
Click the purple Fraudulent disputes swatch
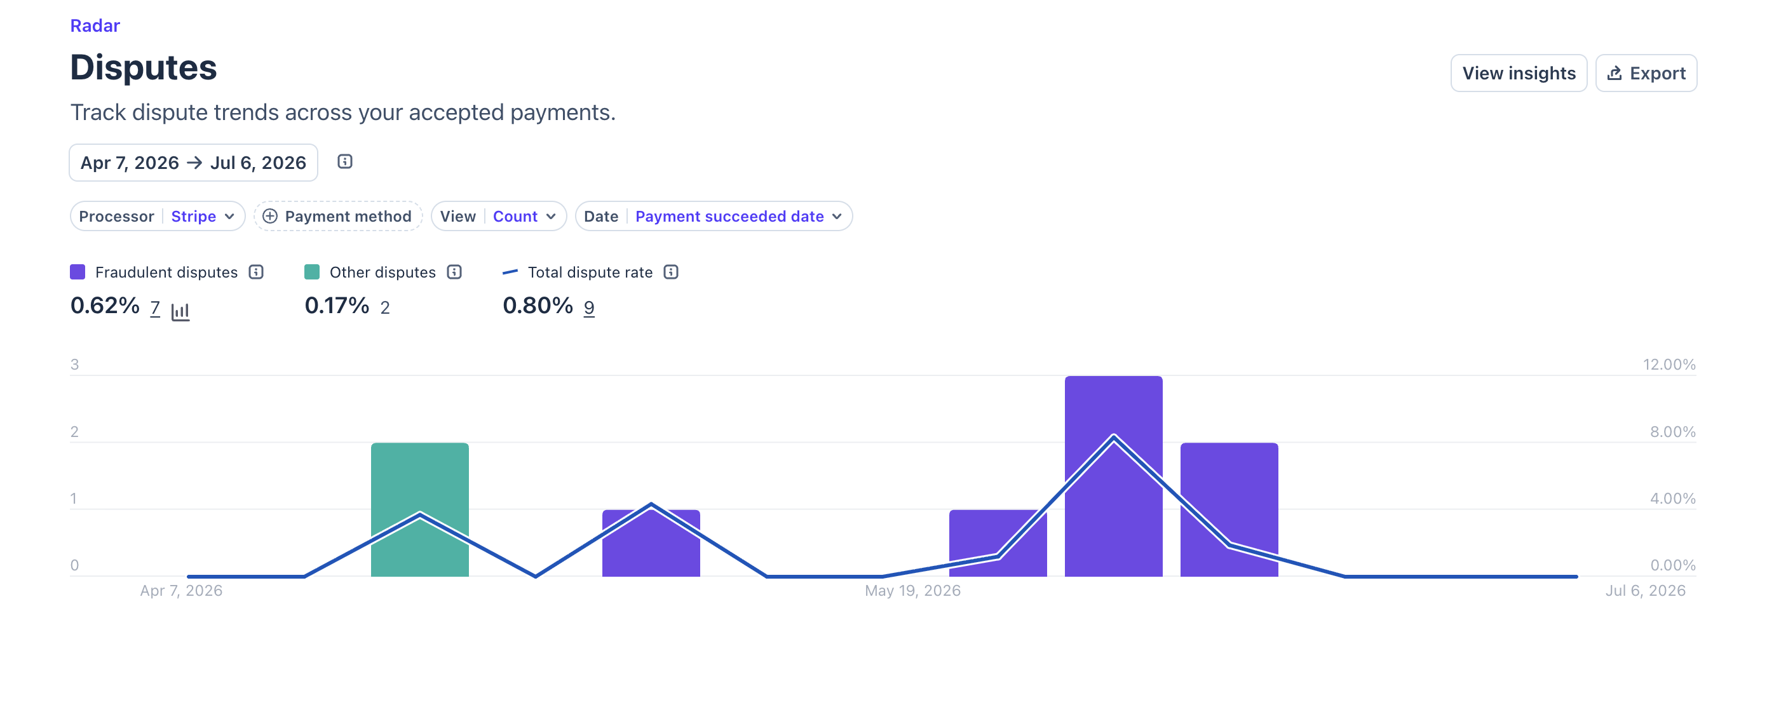pyautogui.click(x=78, y=272)
